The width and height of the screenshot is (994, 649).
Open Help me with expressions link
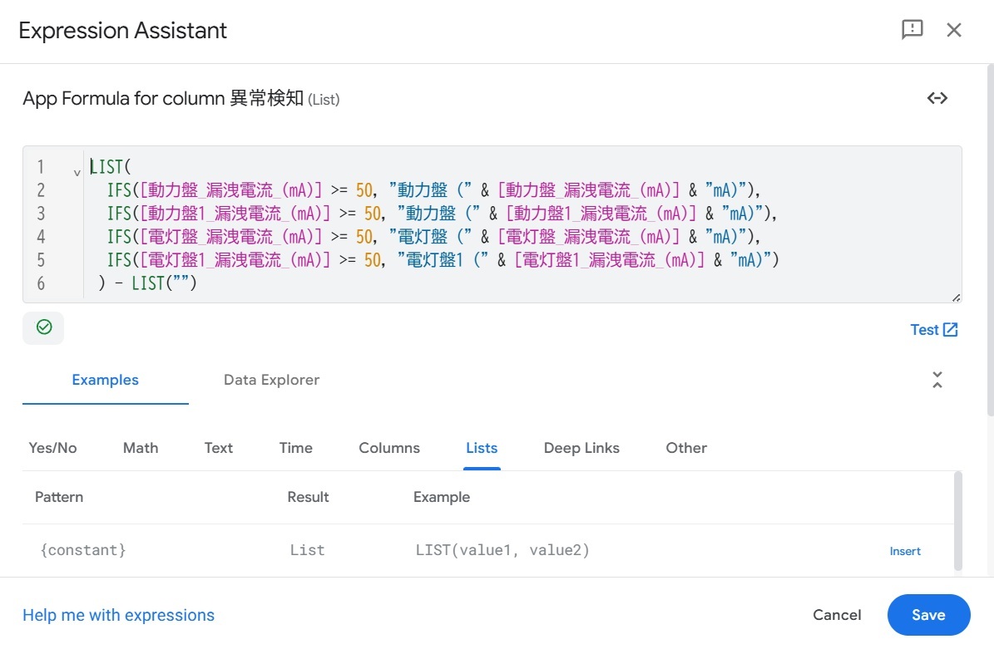[118, 615]
